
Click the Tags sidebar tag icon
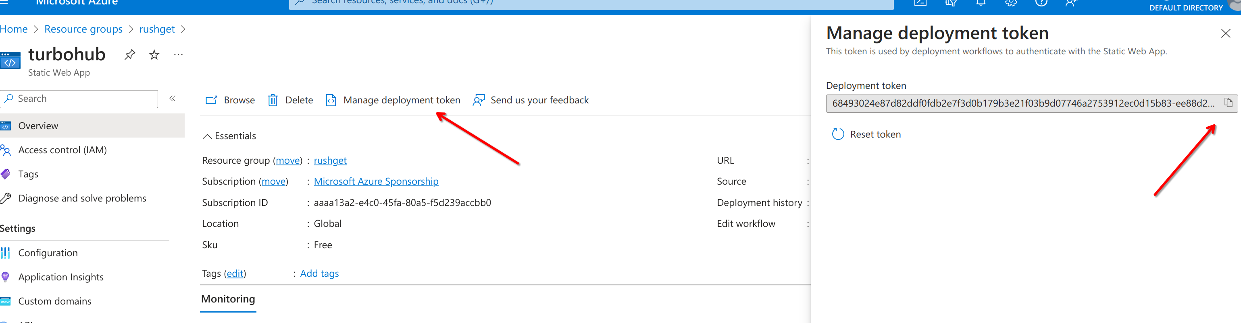tap(5, 174)
